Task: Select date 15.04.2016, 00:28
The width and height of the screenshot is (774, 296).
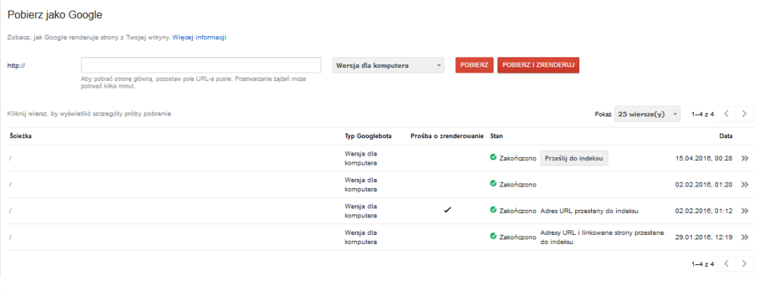Action: (x=704, y=159)
